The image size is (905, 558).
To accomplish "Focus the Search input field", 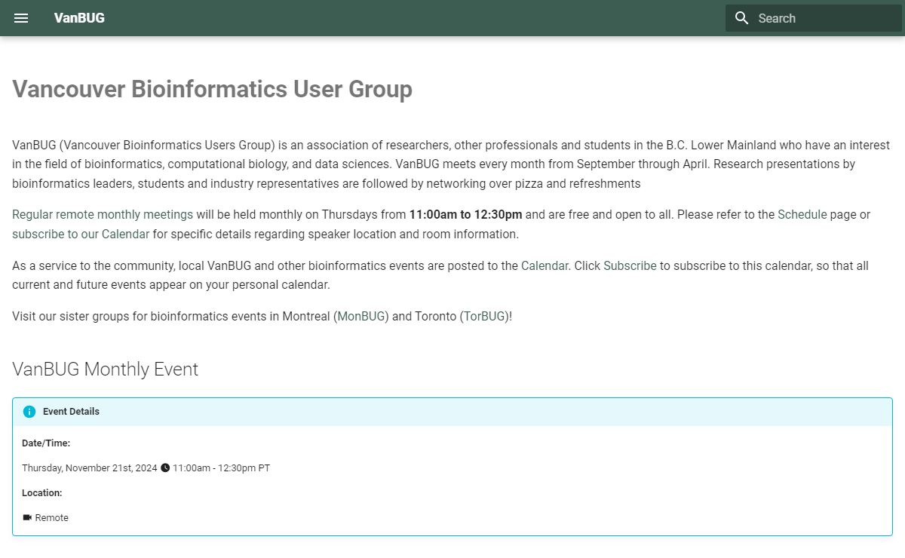I will pyautogui.click(x=814, y=18).
